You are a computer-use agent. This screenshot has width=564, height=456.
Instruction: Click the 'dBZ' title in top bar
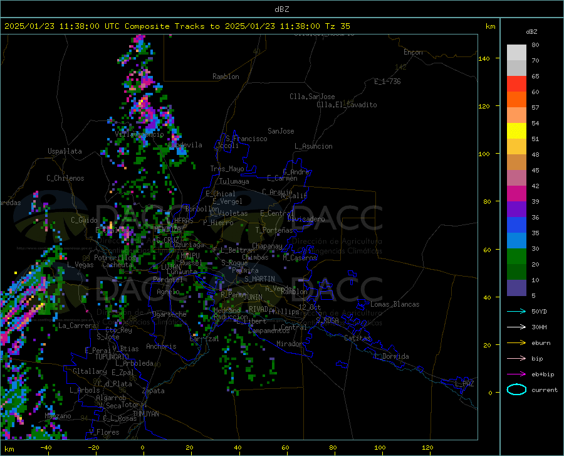281,9
